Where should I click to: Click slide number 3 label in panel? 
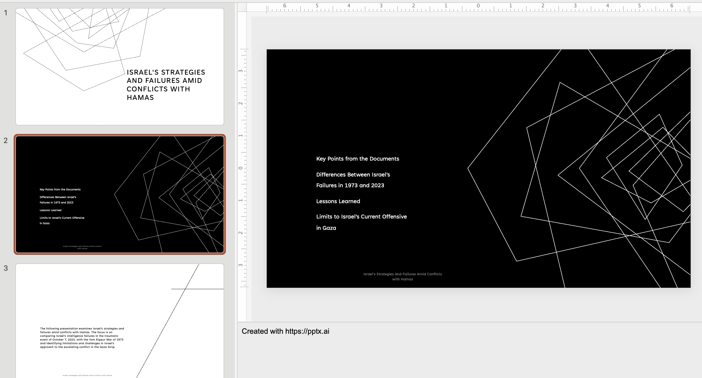click(6, 268)
